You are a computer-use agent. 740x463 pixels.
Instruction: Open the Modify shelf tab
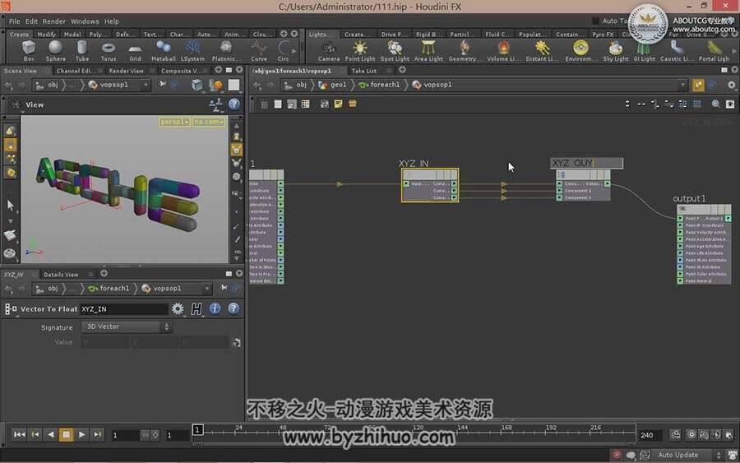46,35
